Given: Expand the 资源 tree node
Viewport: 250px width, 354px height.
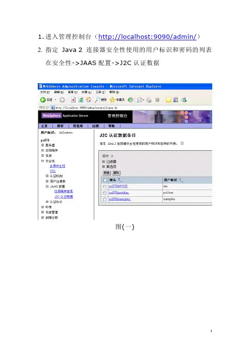Looking at the screenshot, I should point(43,155).
